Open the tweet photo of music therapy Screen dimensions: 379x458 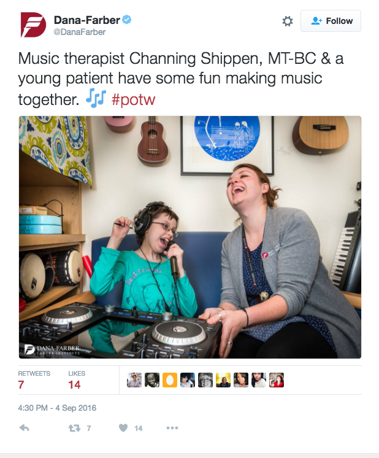(190, 237)
